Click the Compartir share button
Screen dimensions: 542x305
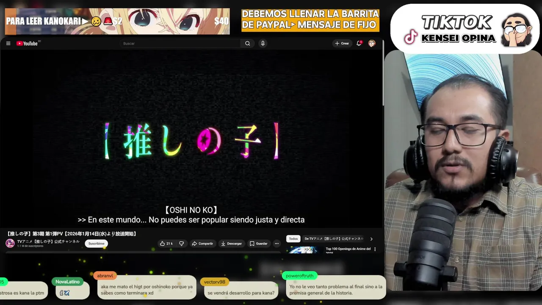point(202,244)
